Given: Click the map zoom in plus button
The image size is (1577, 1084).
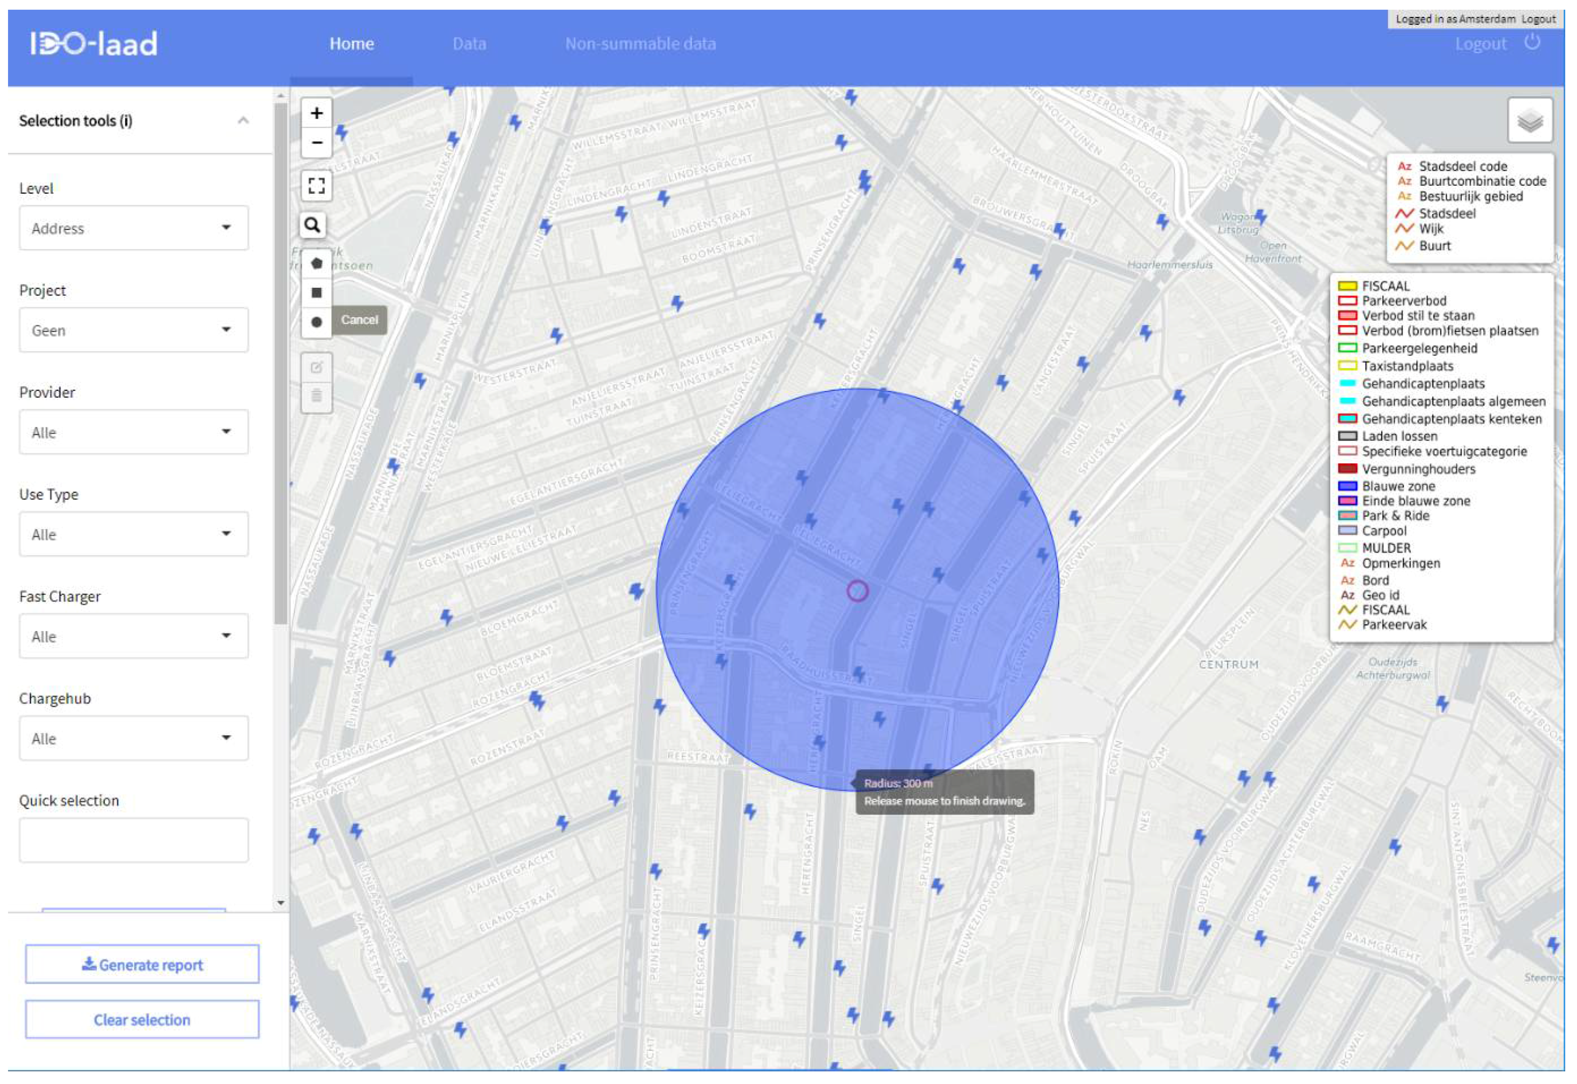Looking at the screenshot, I should click(316, 113).
